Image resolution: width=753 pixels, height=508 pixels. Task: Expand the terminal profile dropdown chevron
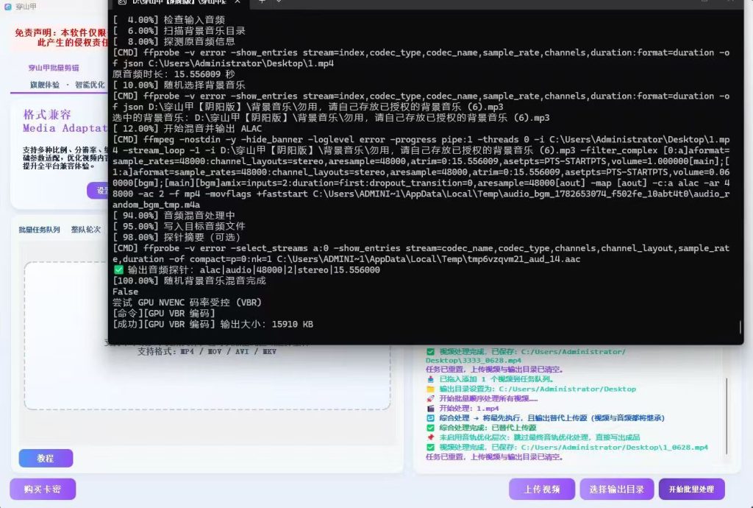click(279, 2)
